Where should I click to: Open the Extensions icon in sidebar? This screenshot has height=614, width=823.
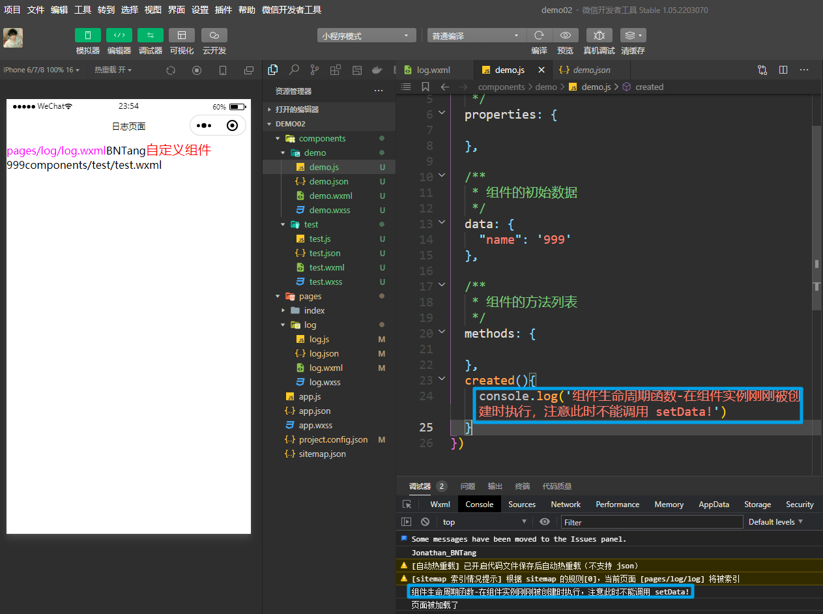(336, 70)
